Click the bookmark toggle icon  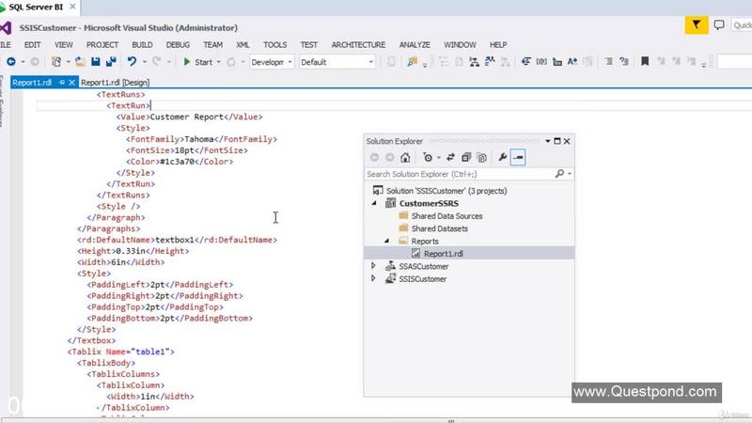(x=645, y=61)
